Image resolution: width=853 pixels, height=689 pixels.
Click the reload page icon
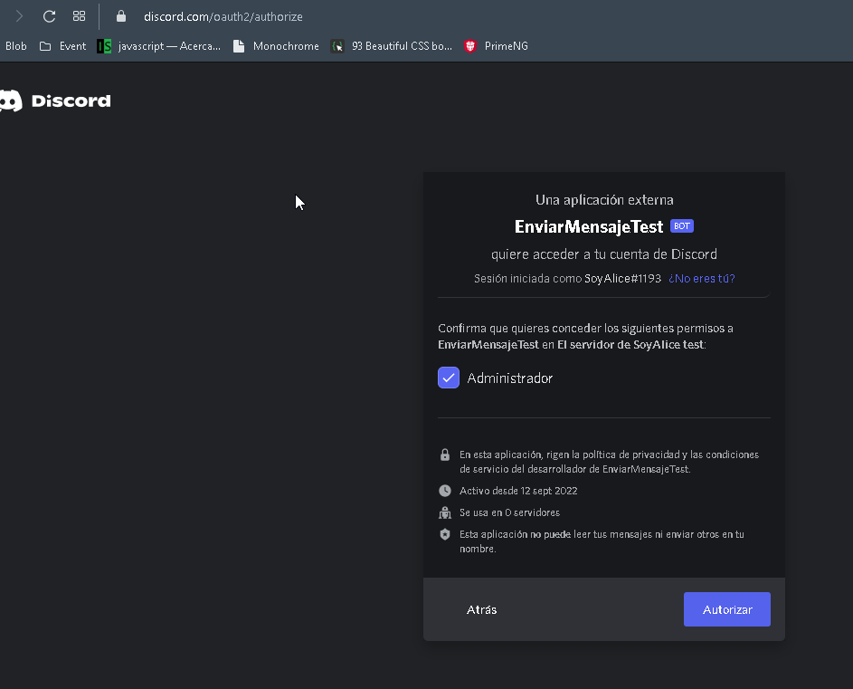(48, 15)
